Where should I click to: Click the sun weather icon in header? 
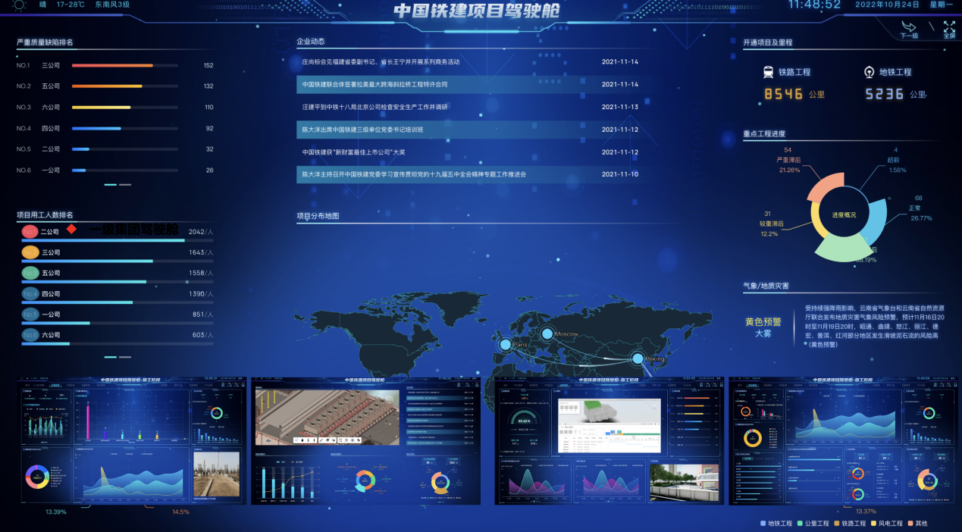click(x=19, y=5)
